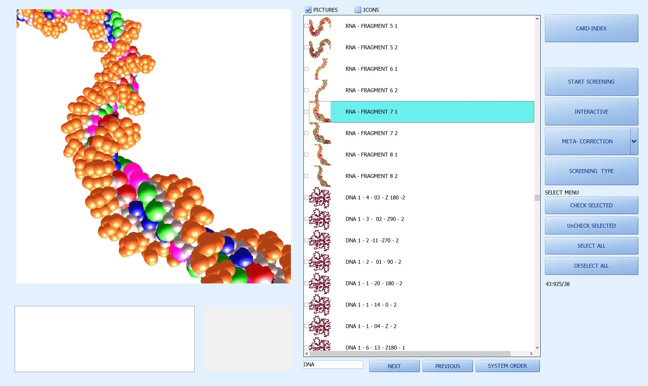Open INTERACTIVE mode
Image resolution: width=648 pixels, height=386 pixels.
(591, 112)
